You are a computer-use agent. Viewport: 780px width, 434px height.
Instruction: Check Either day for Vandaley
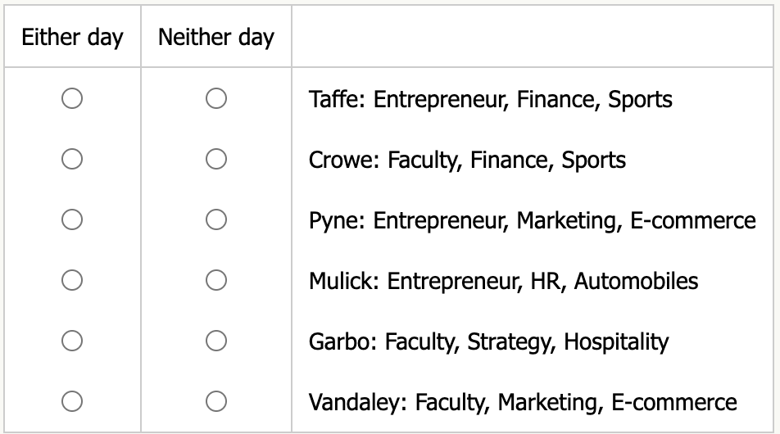72,401
